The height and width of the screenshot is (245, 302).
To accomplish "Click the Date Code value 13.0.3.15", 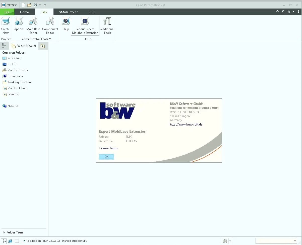I will coord(131,141).
